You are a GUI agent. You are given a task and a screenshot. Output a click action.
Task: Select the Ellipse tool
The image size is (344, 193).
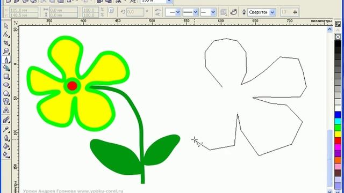[x=6, y=85]
